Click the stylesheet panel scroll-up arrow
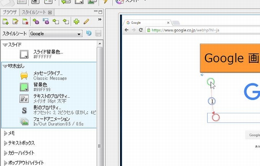This screenshot has width=260, height=166. pos(100,44)
